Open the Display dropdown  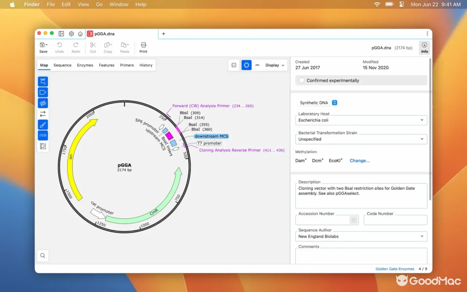(275, 65)
